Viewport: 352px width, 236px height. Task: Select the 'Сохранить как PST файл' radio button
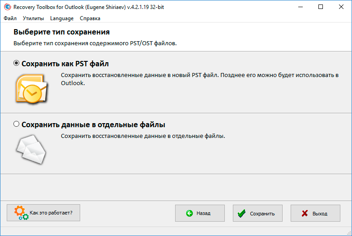coord(16,63)
